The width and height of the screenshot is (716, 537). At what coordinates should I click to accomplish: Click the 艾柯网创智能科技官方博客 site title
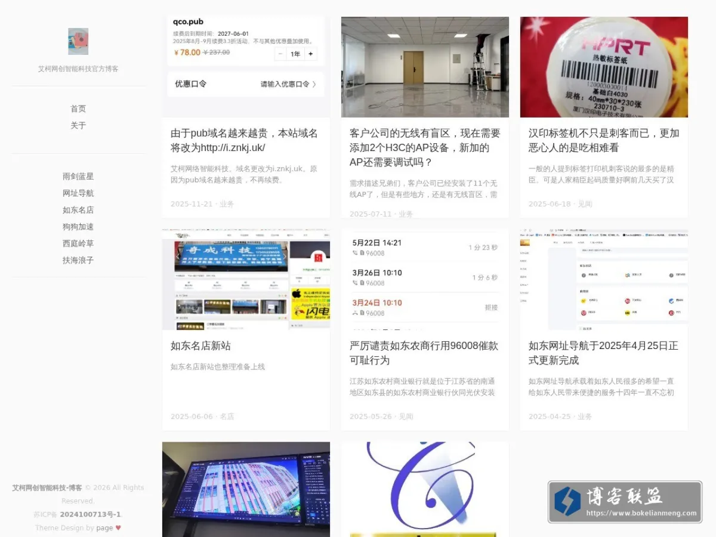tap(78, 69)
